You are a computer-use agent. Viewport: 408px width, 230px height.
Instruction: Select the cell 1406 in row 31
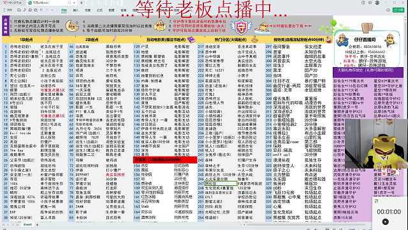pyautogui.click(x=14, y=183)
